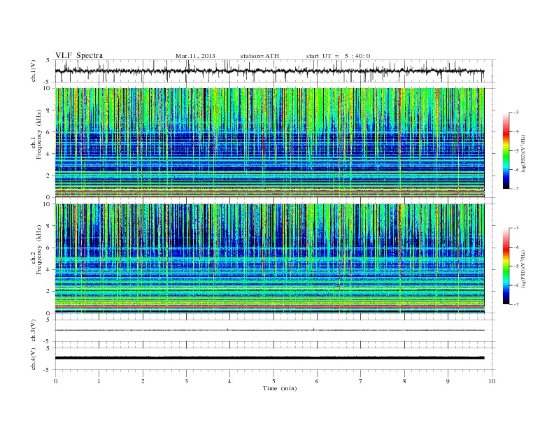
Task: Click time axis tick label "7"
Action: [361, 381]
